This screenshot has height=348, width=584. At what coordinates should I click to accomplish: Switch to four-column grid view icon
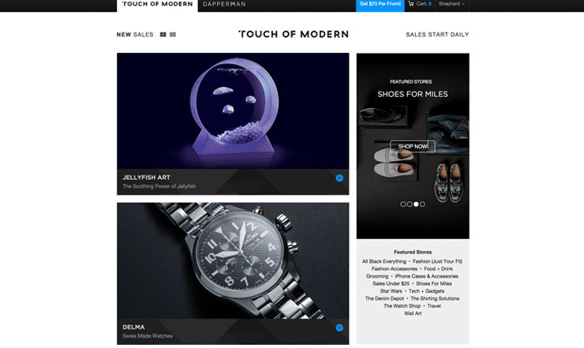(x=173, y=35)
